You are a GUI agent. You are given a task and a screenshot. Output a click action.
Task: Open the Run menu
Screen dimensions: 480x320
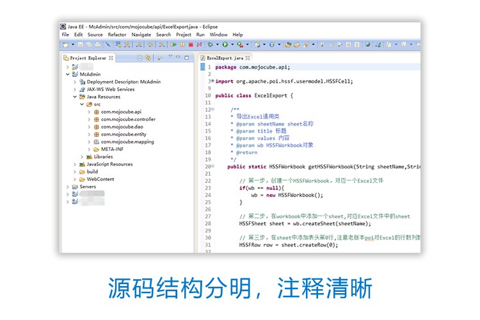200,35
